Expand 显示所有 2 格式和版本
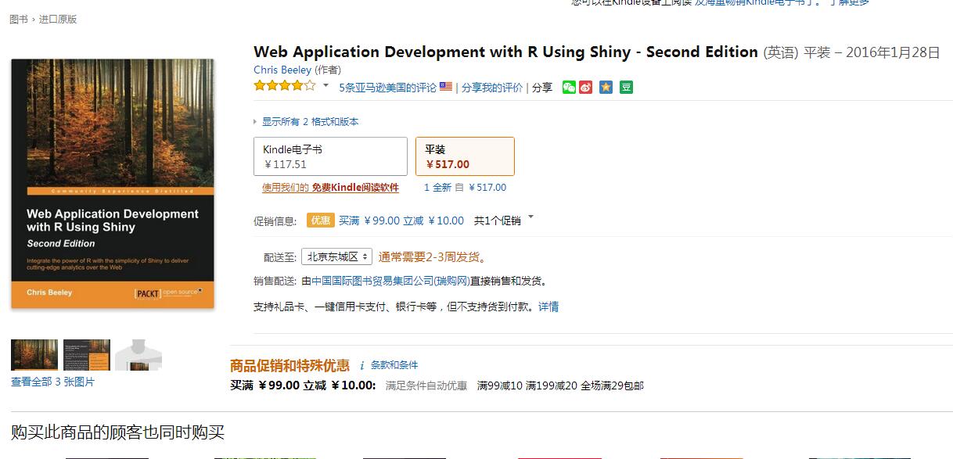Viewport: 953px width, 459px height. click(310, 122)
